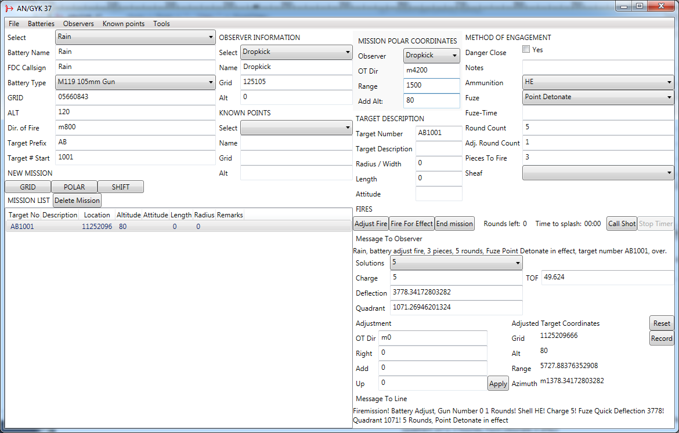Tick the Danger Close Yes checkbox
679x433 pixels.
(526, 49)
